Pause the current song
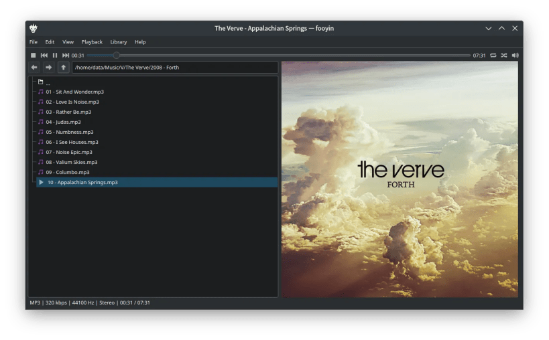The height and width of the screenshot is (340, 549). coord(54,55)
